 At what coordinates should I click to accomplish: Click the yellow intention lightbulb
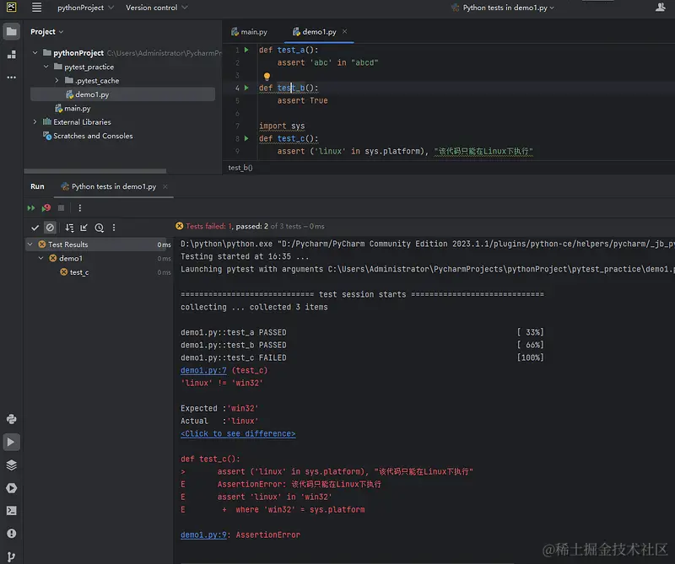[267, 76]
